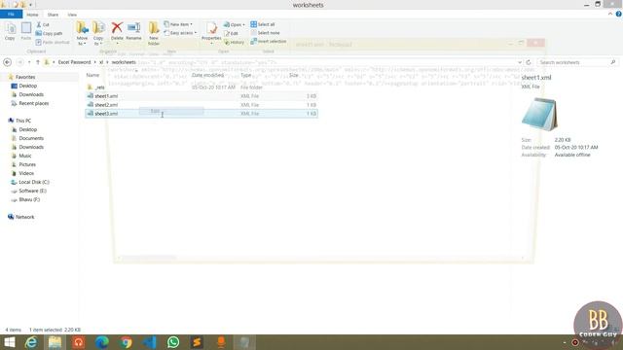This screenshot has width=623, height=350.
Task: Switch to the View ribbon tab
Action: coord(72,15)
